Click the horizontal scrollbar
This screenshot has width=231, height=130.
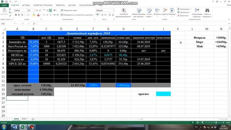point(184,119)
